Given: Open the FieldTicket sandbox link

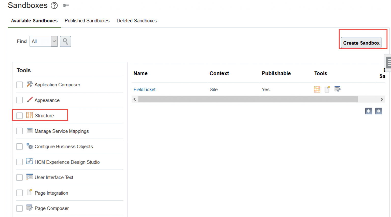Looking at the screenshot, I should [x=144, y=89].
